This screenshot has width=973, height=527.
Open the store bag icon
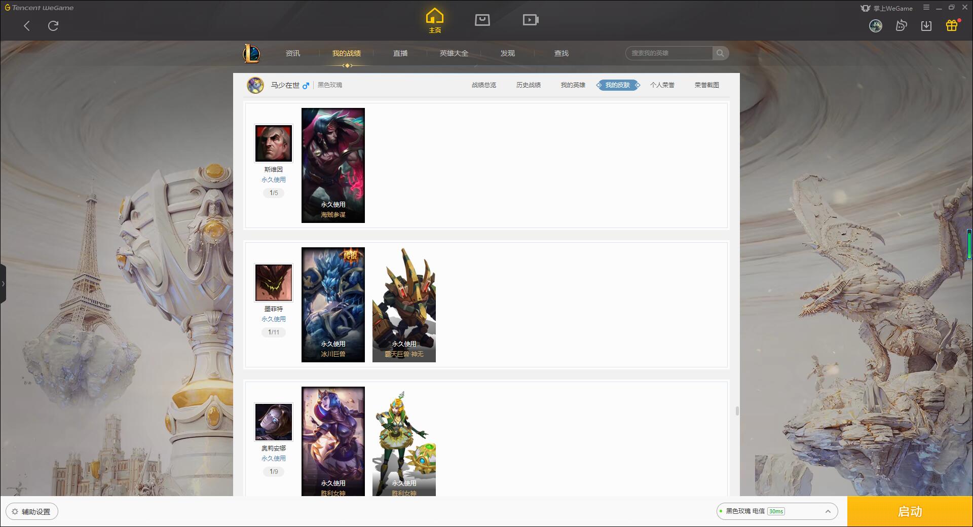(x=482, y=20)
